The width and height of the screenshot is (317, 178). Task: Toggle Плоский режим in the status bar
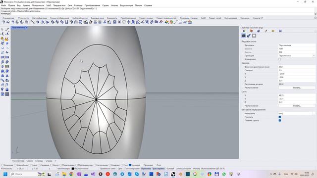tap(132, 169)
